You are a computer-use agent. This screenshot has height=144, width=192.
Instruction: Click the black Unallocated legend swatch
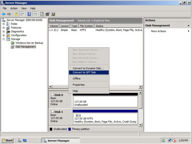[51, 129]
